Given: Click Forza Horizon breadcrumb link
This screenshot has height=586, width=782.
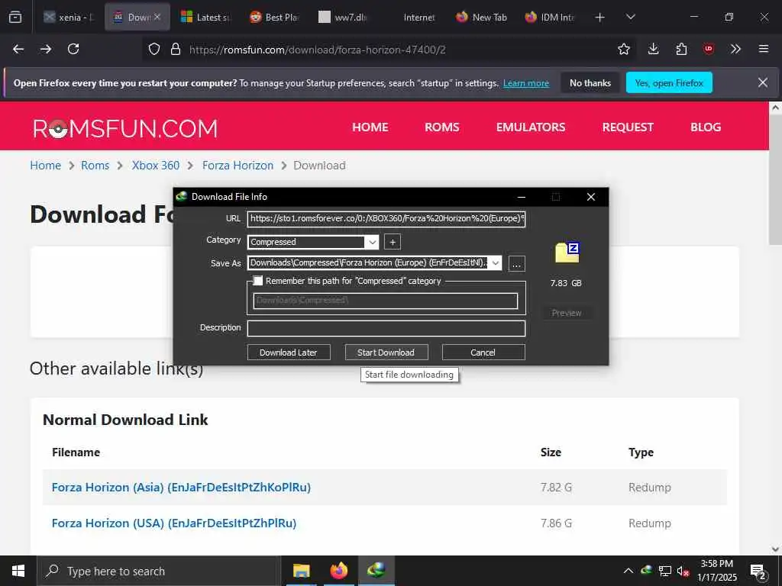Looking at the screenshot, I should (x=238, y=166).
